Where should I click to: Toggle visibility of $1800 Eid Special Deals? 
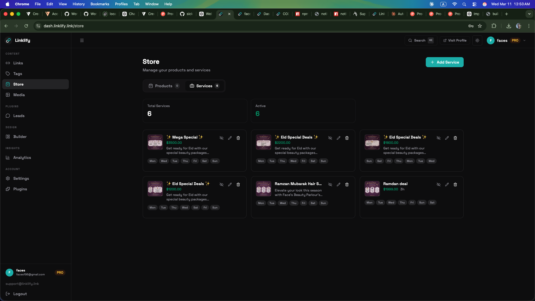pyautogui.click(x=439, y=138)
